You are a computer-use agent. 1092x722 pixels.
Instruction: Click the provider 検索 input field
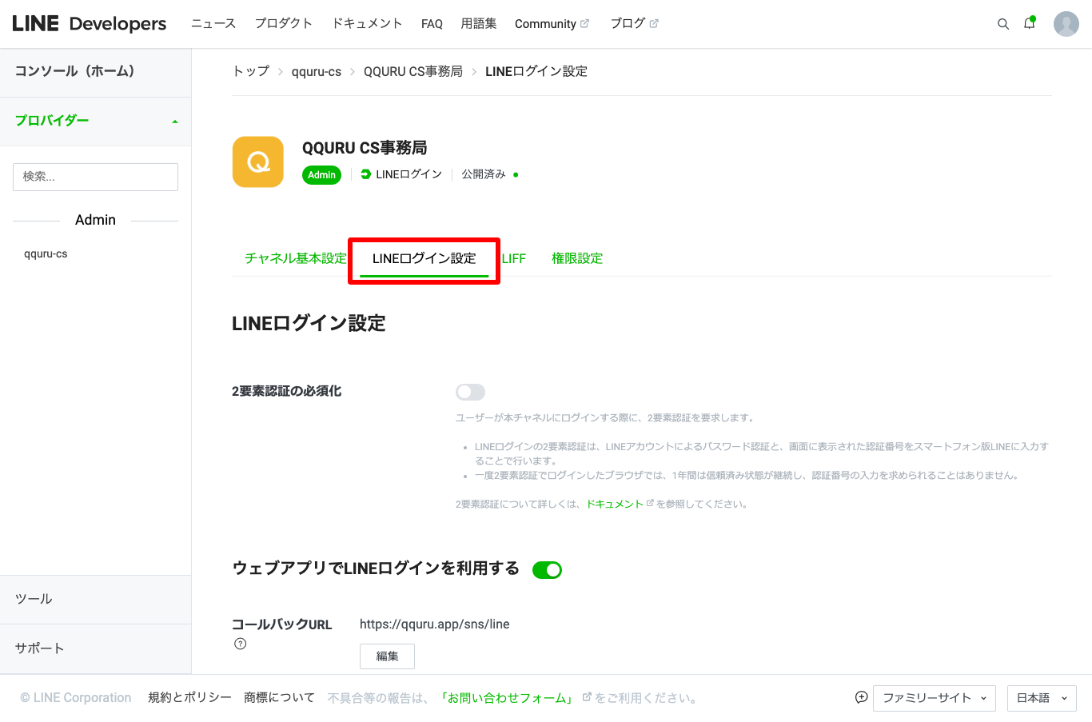point(95,177)
